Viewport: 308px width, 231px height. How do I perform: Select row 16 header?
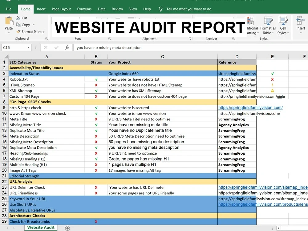click(x=4, y=148)
